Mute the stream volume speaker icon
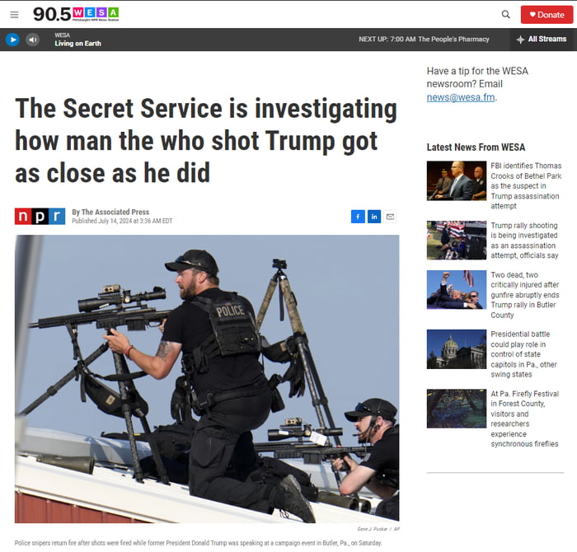The image size is (577, 552). pos(32,40)
